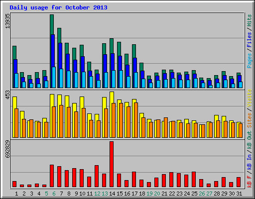Select the Hits legend label

coord(250,20)
